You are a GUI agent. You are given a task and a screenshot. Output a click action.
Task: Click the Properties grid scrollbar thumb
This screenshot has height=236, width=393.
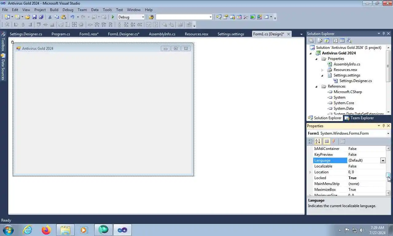(388, 175)
